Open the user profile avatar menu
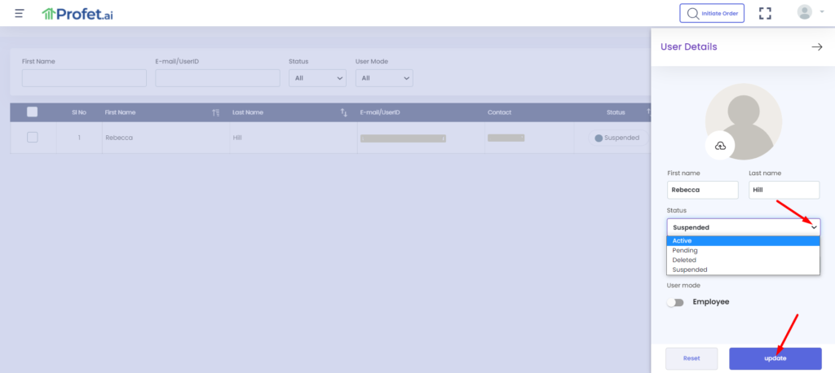Viewport: 835px width, 373px height. 806,12
